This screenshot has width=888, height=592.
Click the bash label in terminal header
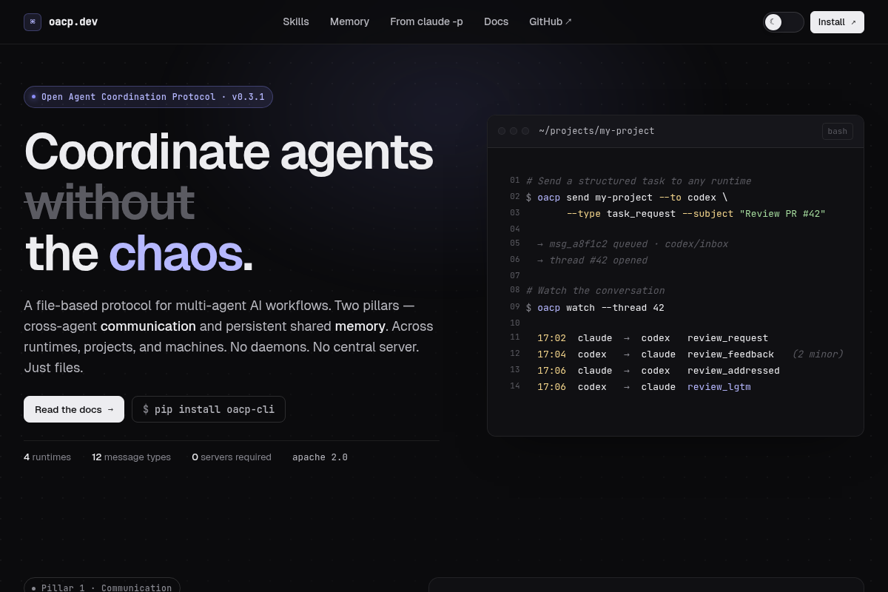[x=838, y=131]
